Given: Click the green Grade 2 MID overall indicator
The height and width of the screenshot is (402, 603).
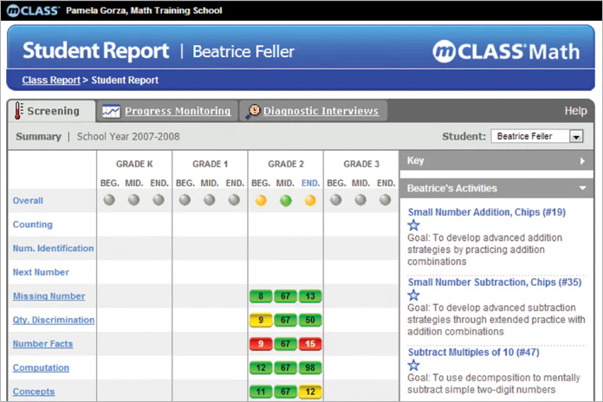Looking at the screenshot, I should (286, 200).
